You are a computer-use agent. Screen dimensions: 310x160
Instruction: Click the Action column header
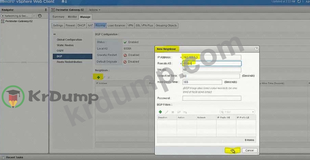[187, 118]
